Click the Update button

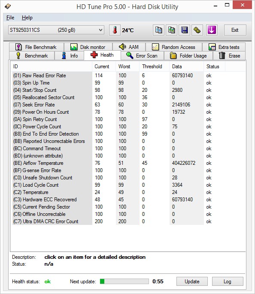pos(192,282)
